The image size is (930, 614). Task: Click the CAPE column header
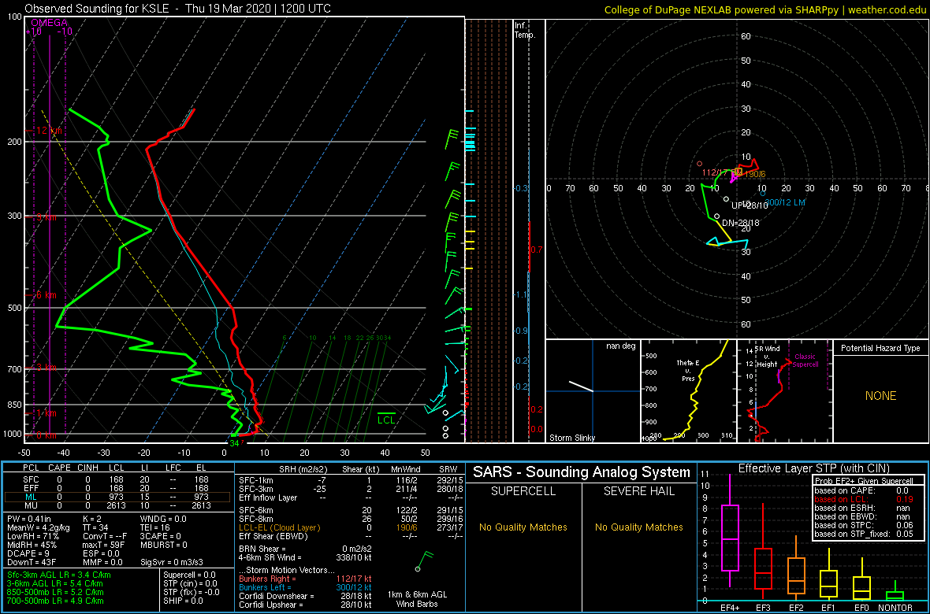59,468
